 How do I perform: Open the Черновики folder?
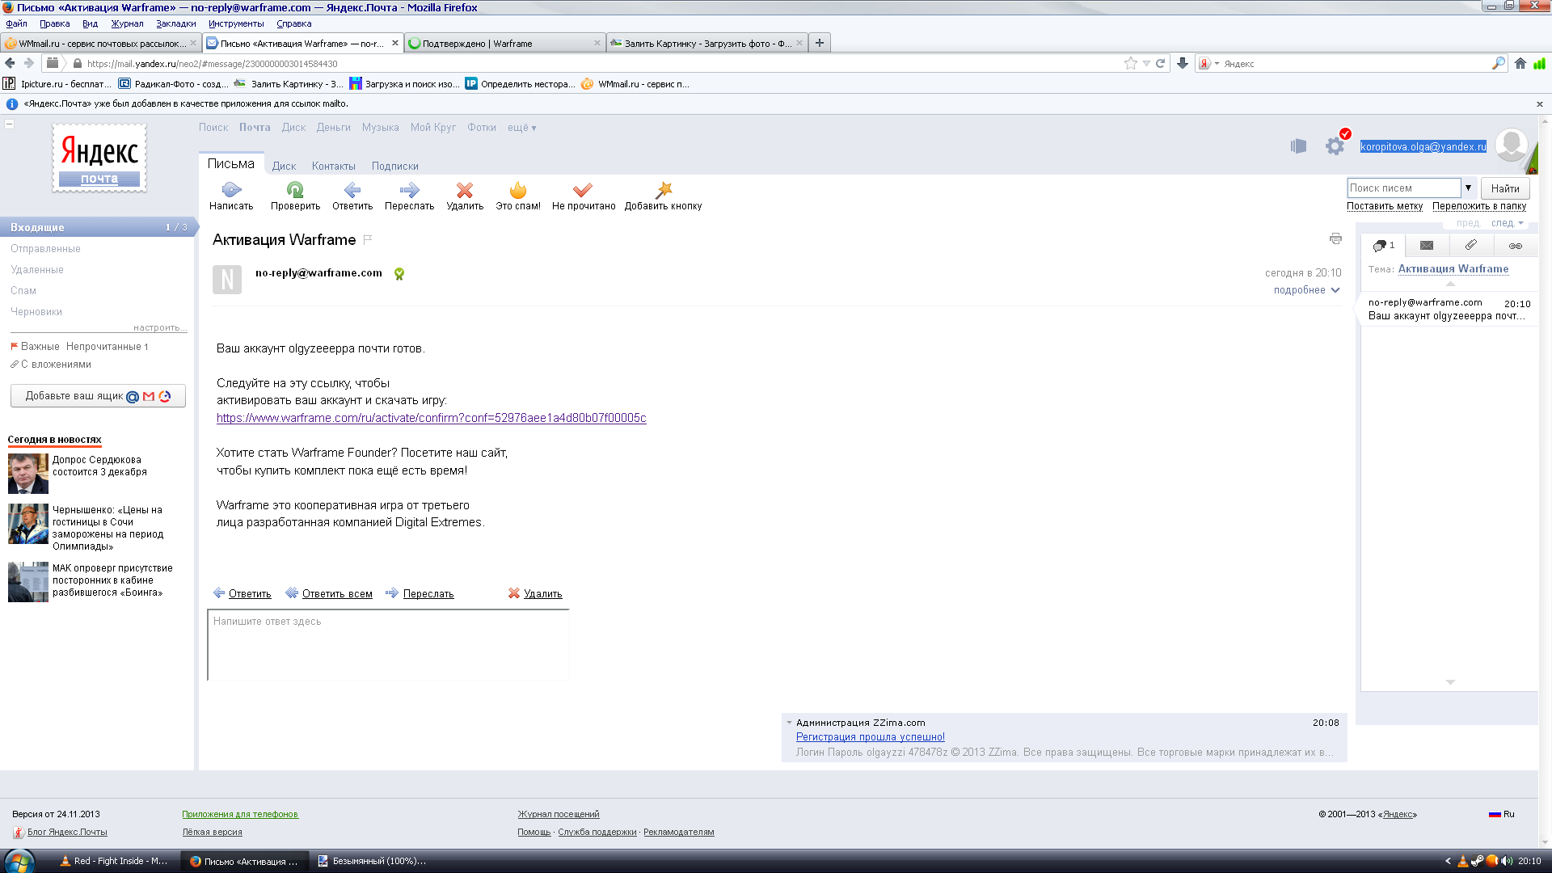[36, 311]
